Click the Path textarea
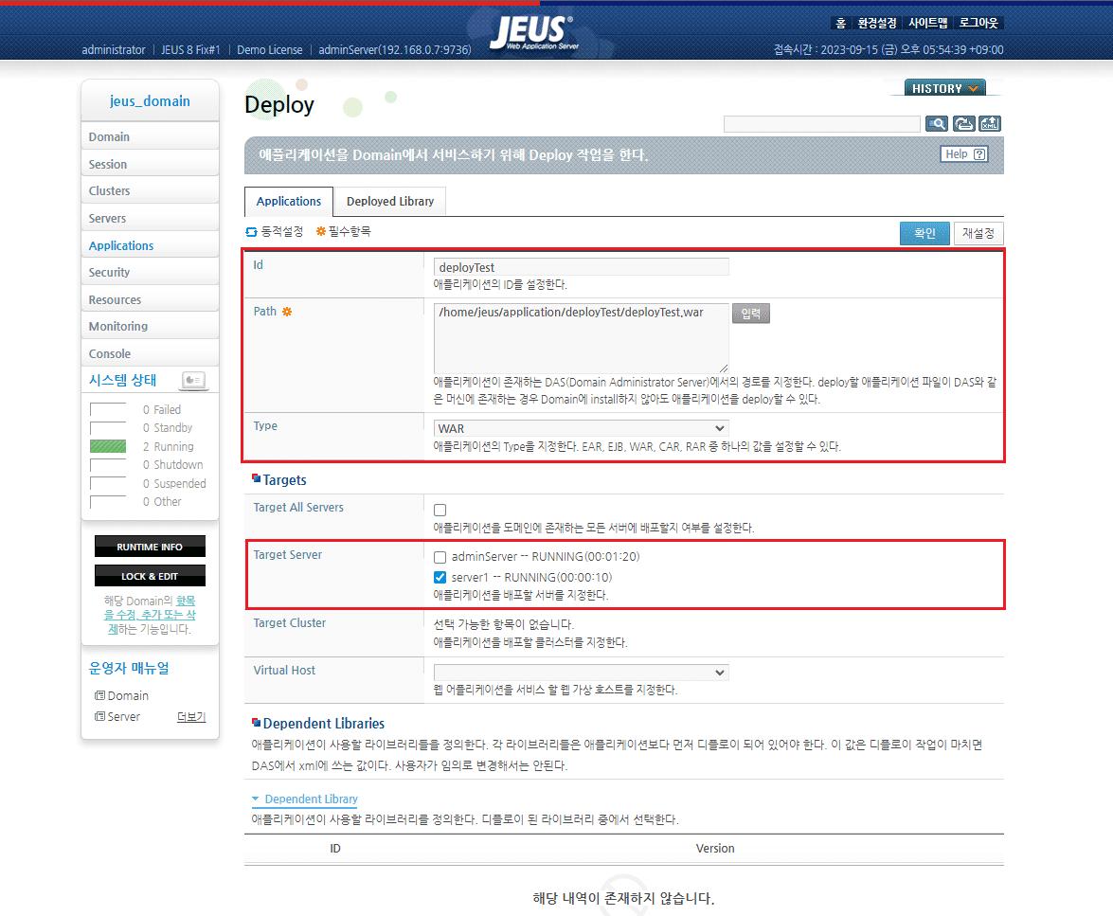 coord(581,337)
